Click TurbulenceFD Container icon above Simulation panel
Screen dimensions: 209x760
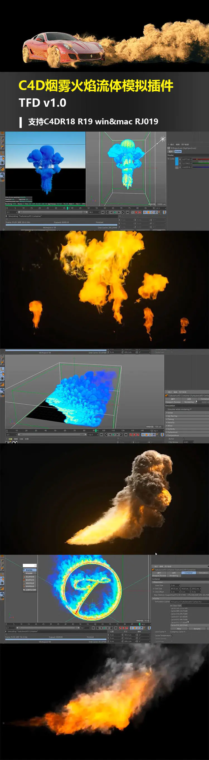166,396
